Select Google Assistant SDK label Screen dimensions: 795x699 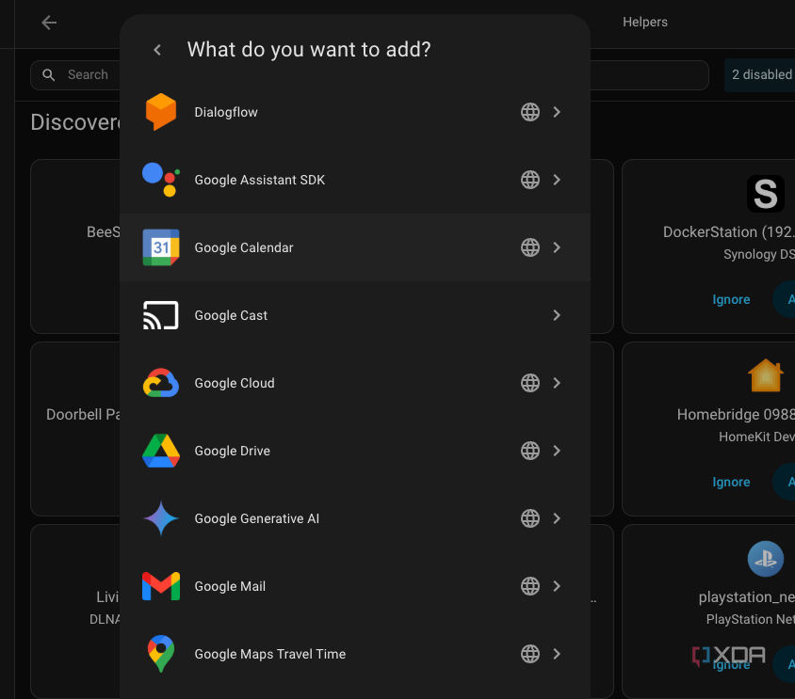tap(260, 180)
